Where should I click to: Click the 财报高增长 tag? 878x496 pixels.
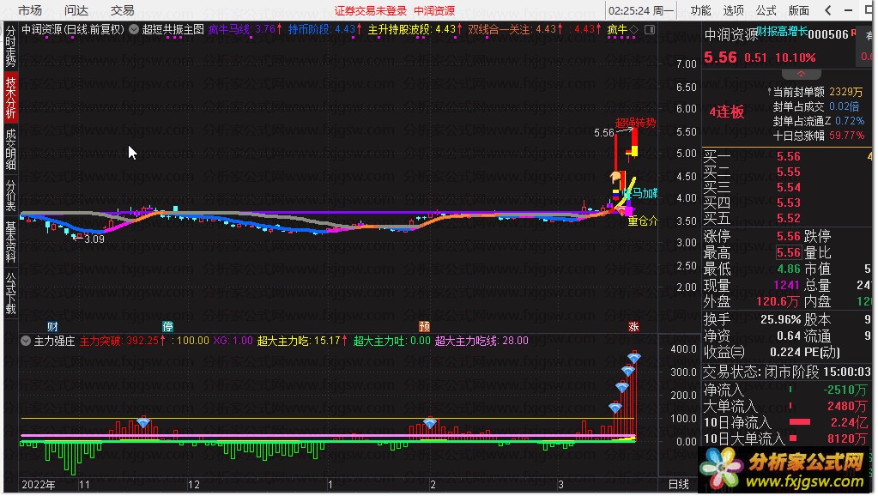coord(782,32)
